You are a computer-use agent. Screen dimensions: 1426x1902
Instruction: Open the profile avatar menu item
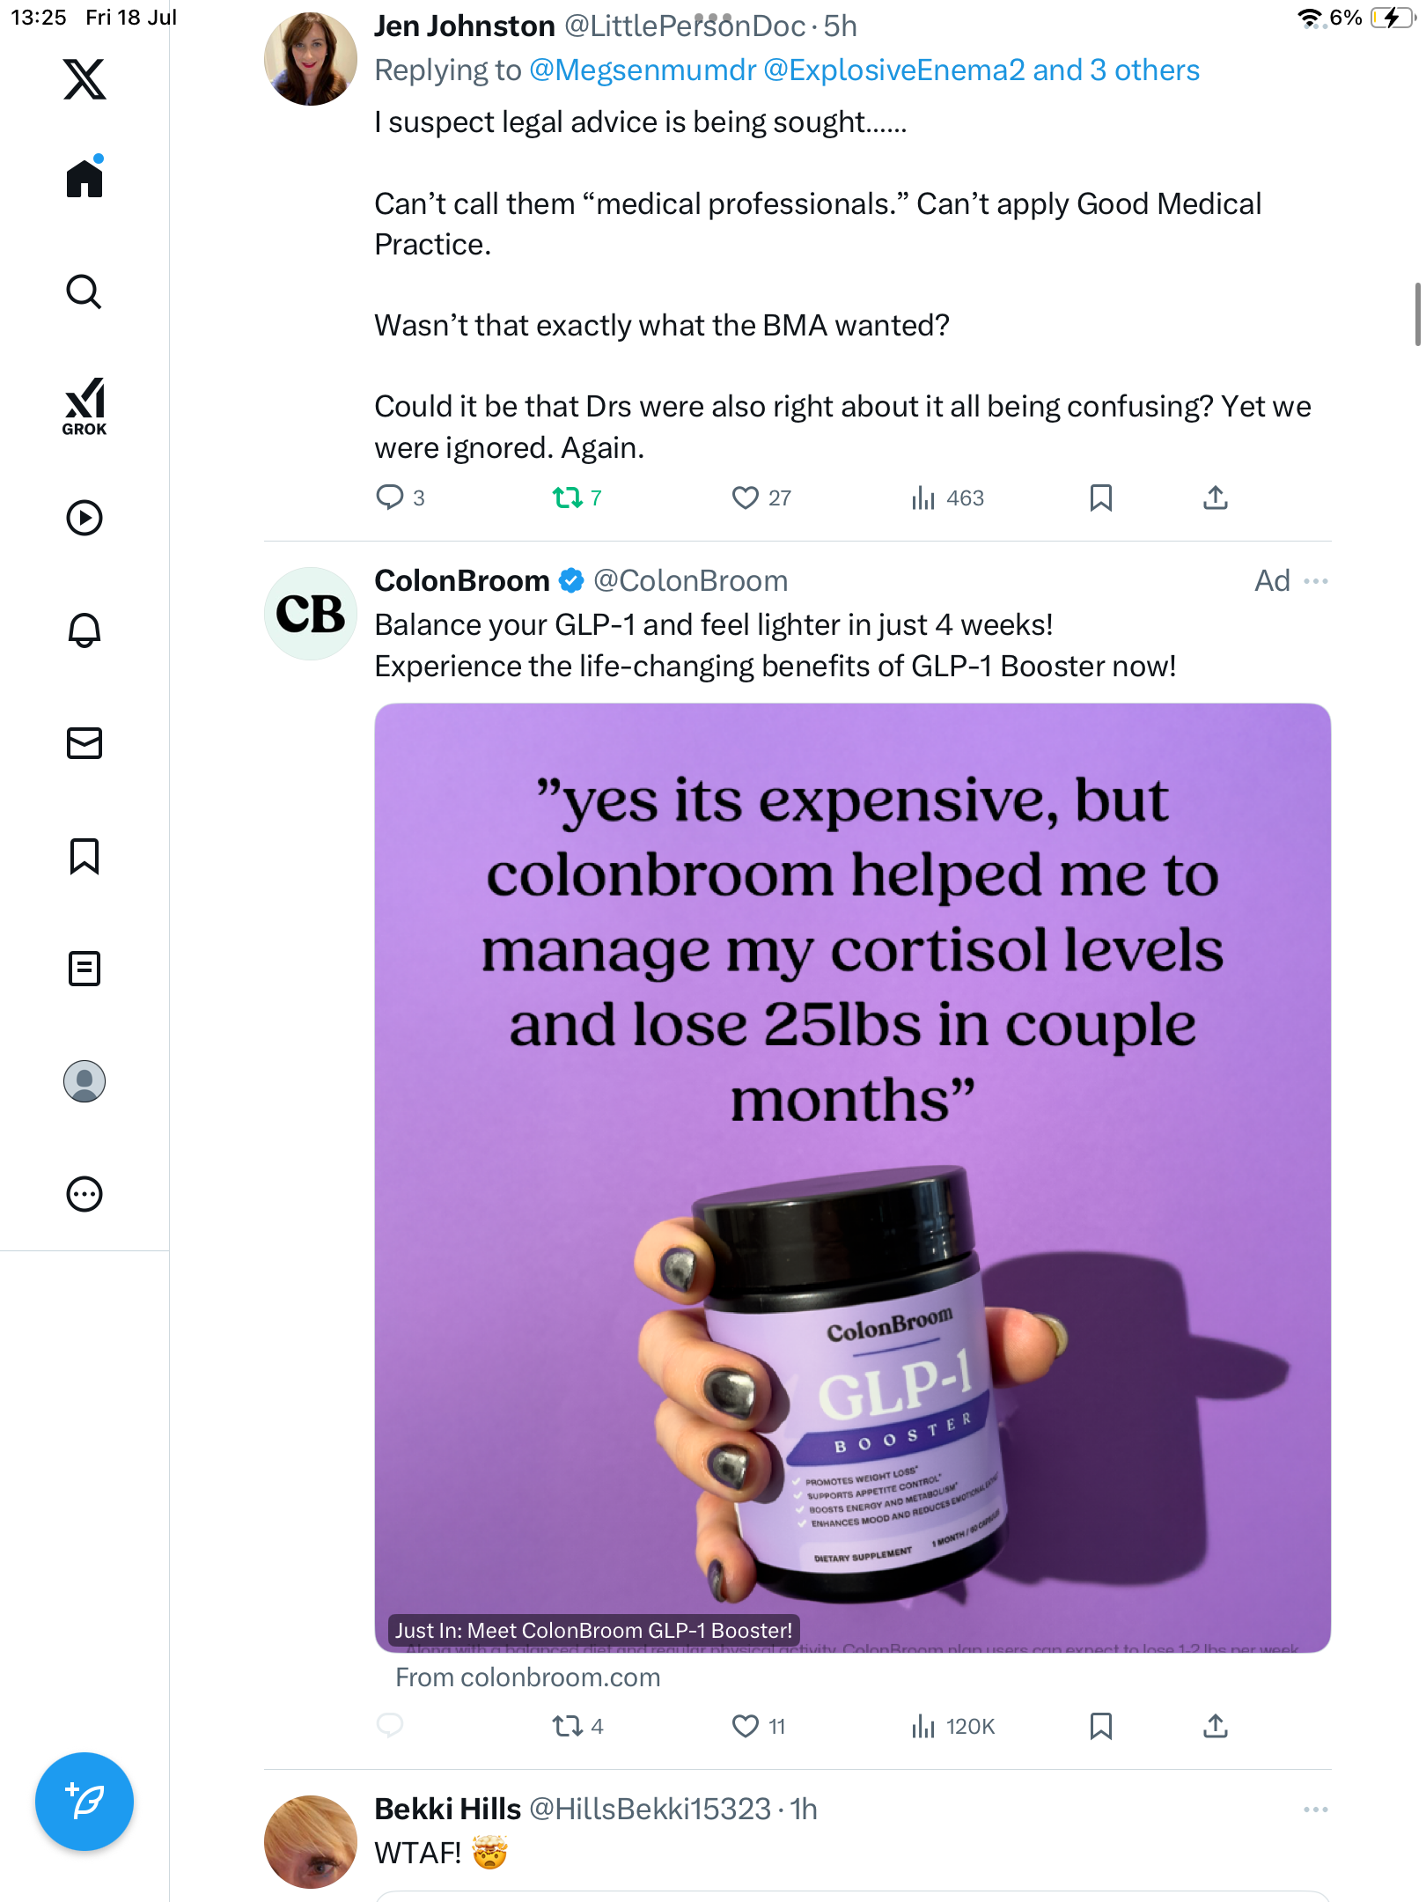point(85,1080)
